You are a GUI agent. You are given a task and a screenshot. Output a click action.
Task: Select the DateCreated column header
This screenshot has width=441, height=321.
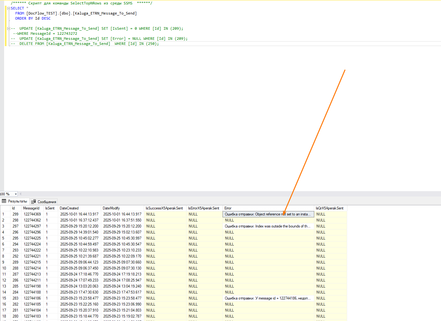pos(80,208)
